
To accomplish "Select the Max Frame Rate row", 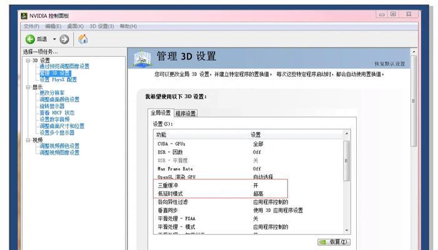I will click(248, 169).
